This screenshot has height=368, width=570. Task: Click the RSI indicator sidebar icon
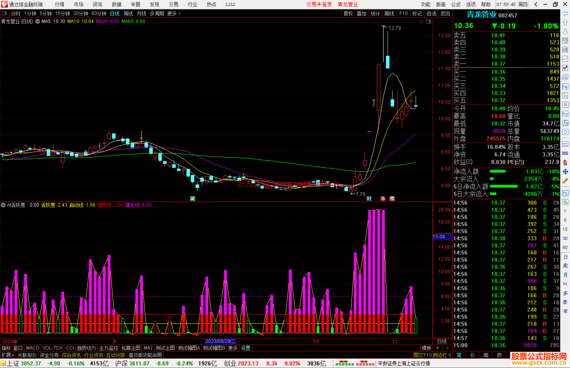pyautogui.click(x=565, y=153)
